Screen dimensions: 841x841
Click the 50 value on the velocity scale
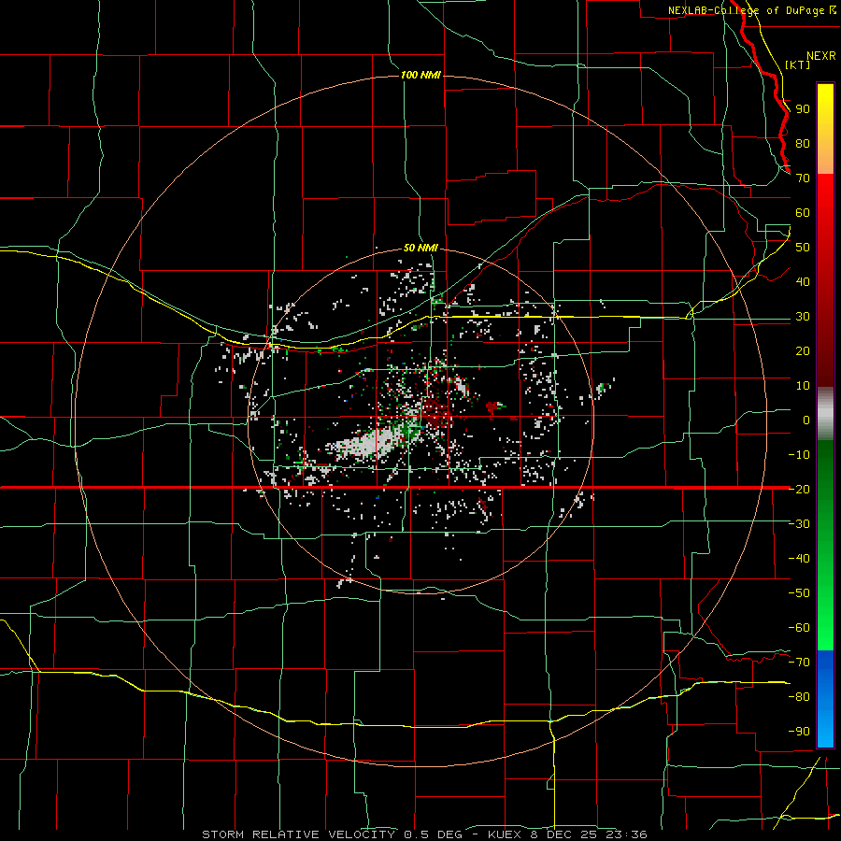point(803,248)
